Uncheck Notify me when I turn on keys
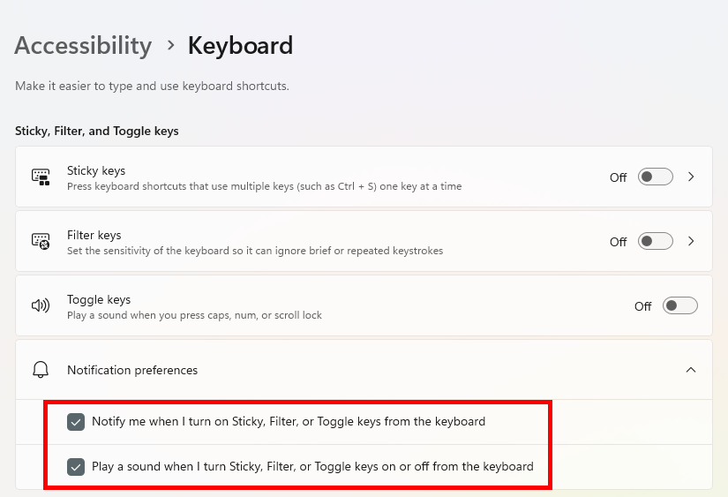Image resolution: width=728 pixels, height=497 pixels. [x=76, y=422]
